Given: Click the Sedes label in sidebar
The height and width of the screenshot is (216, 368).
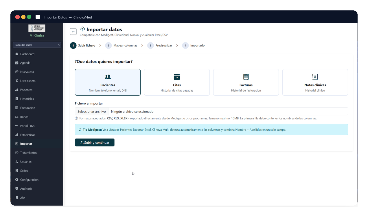Looking at the screenshot, I should pos(24,171).
